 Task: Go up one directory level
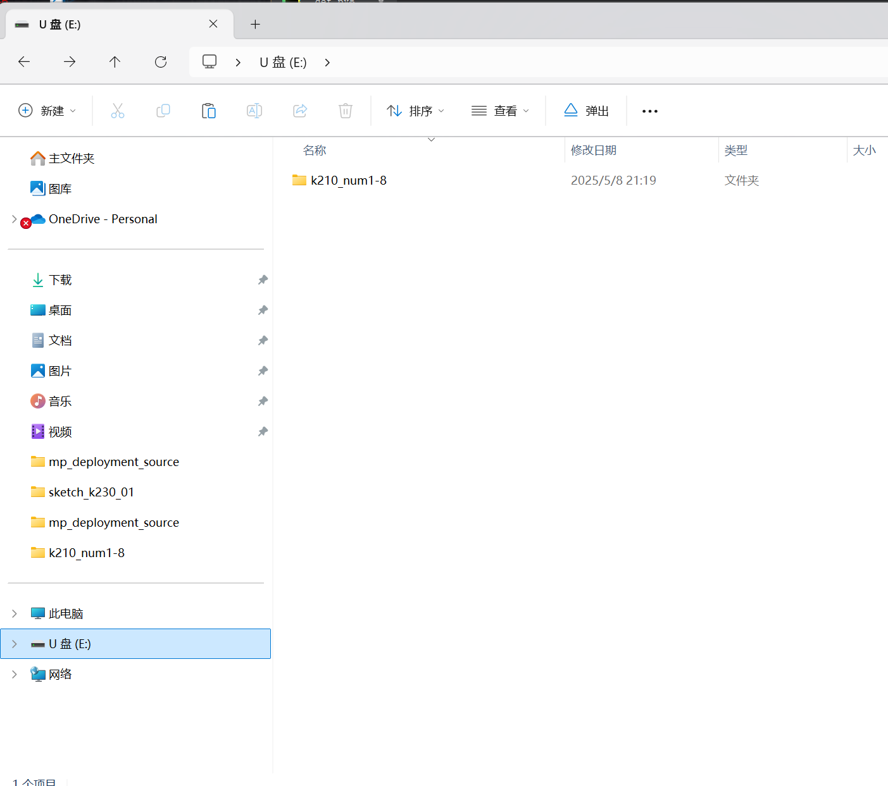coord(115,62)
